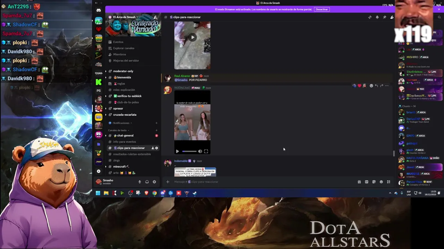Click @Smasho mention in Raul Alvarez message
The width and height of the screenshot is (444, 249).
181,80
